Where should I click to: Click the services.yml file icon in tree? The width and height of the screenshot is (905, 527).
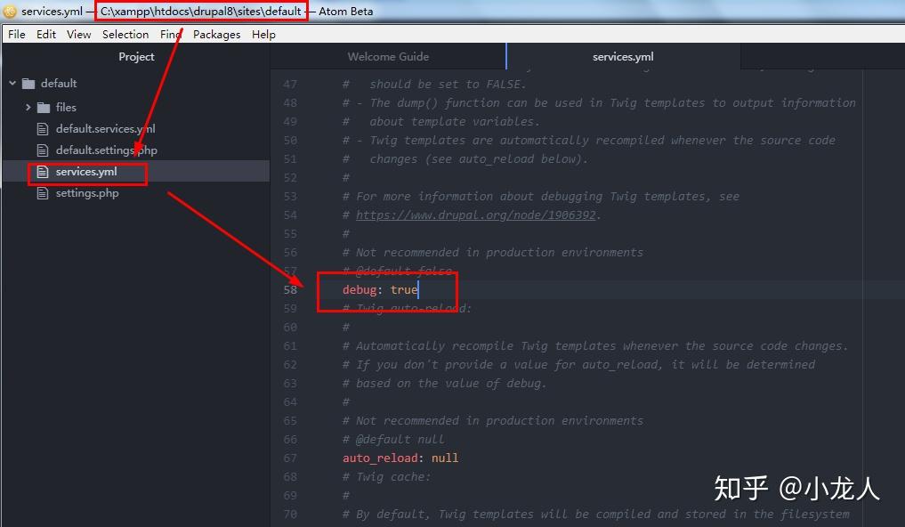[x=42, y=172]
